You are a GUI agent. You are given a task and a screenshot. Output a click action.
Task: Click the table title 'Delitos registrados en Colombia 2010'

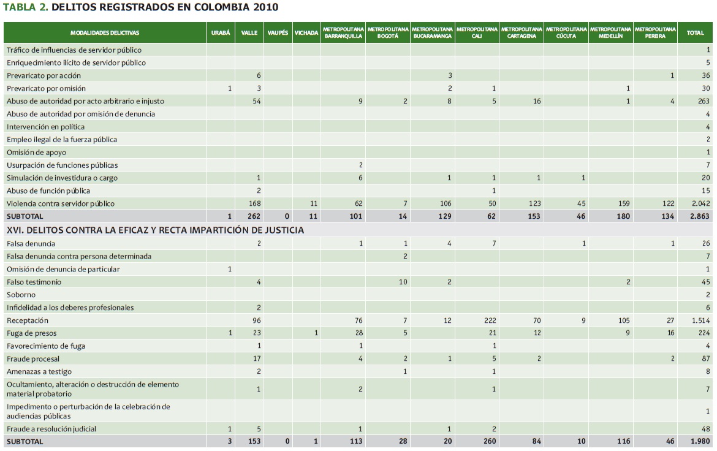[x=141, y=7]
